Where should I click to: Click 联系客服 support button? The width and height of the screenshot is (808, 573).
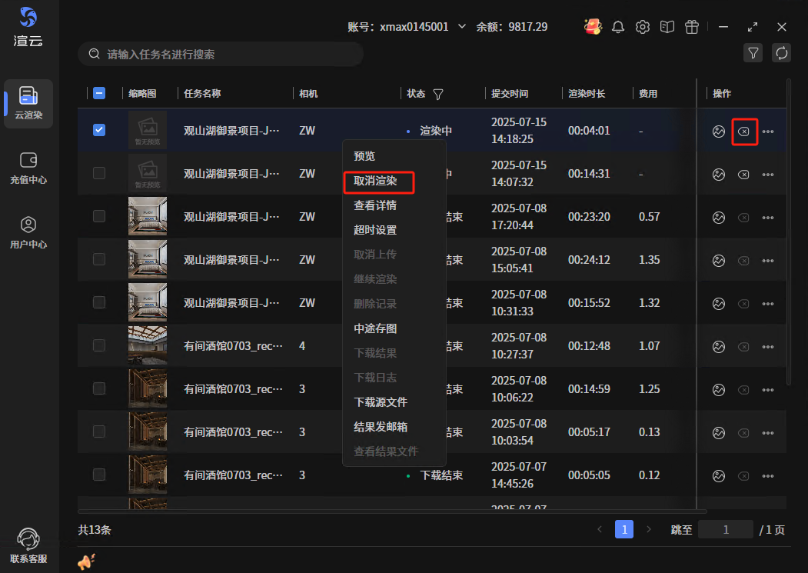(x=28, y=545)
